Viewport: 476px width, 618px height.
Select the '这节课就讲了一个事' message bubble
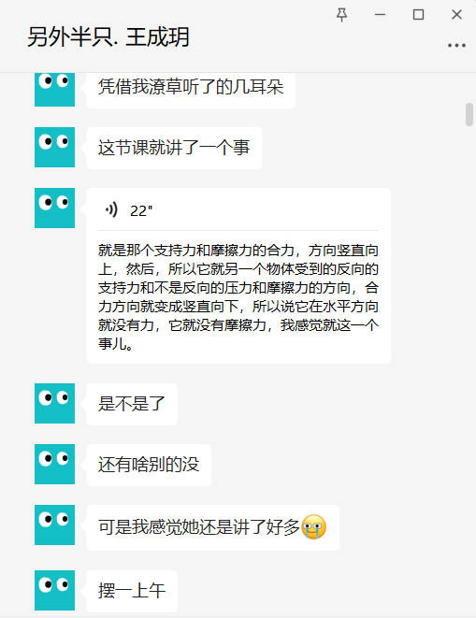[174, 149]
